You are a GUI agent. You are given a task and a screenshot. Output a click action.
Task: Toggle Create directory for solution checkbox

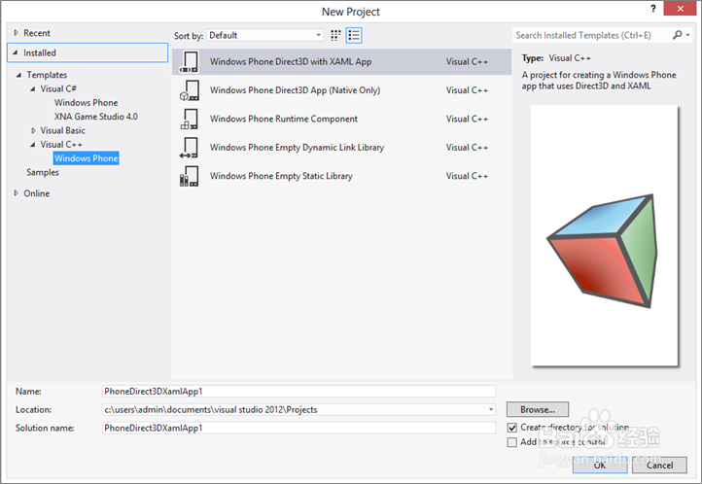click(x=512, y=428)
